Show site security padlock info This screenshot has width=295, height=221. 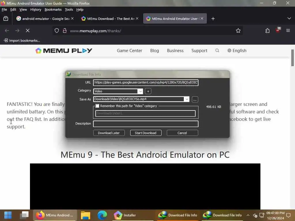(x=65, y=31)
